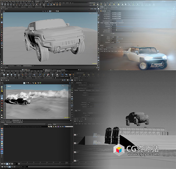This screenshot has height=169, width=176.
Task: Open Help menu in lower Houdini window
Action: click(41, 71)
